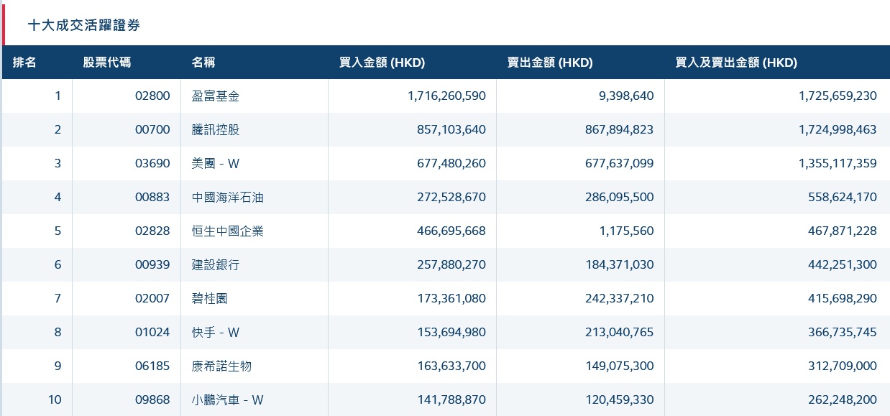The width and height of the screenshot is (890, 416).
Task: Select the name 盈富基金
Action: 216,96
